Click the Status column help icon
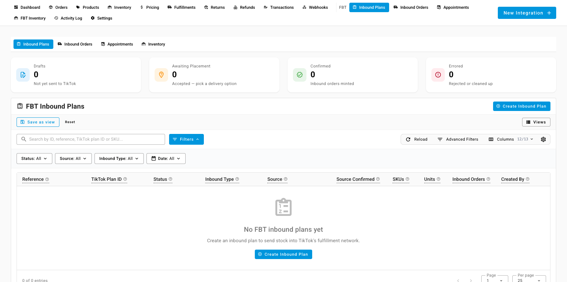Screen dimensions: 567x282 tap(170, 179)
